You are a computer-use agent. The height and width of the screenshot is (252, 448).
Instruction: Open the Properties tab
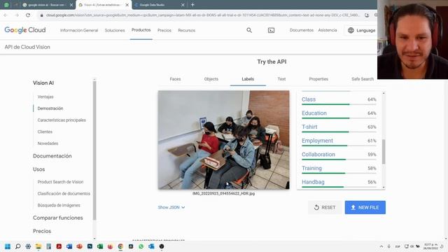318,79
